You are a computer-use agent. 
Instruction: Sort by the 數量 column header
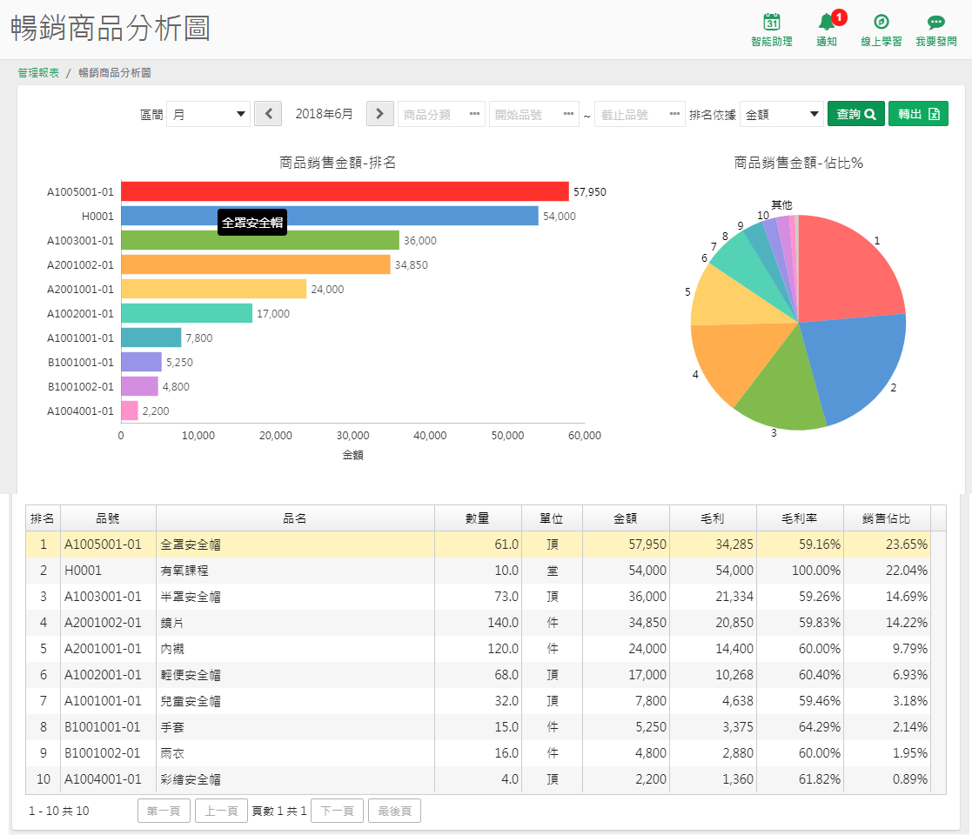[478, 518]
